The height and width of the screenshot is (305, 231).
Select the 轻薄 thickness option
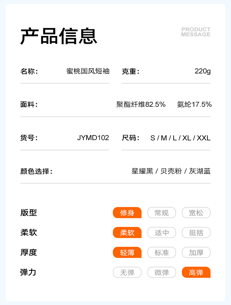pos(127,253)
